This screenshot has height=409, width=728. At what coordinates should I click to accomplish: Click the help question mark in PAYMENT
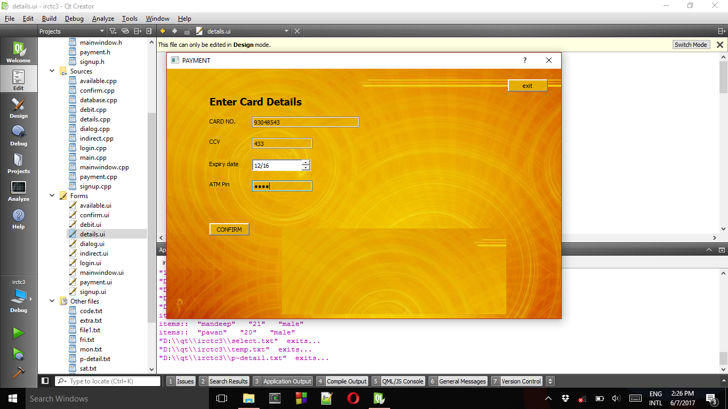tap(525, 60)
